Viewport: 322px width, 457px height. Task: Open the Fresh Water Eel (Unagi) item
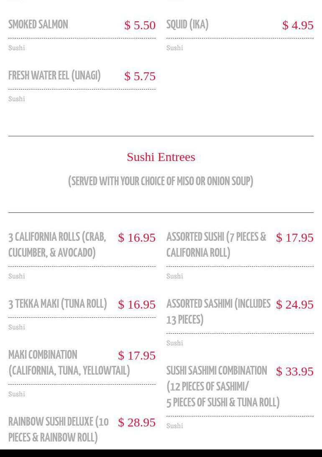(x=54, y=76)
